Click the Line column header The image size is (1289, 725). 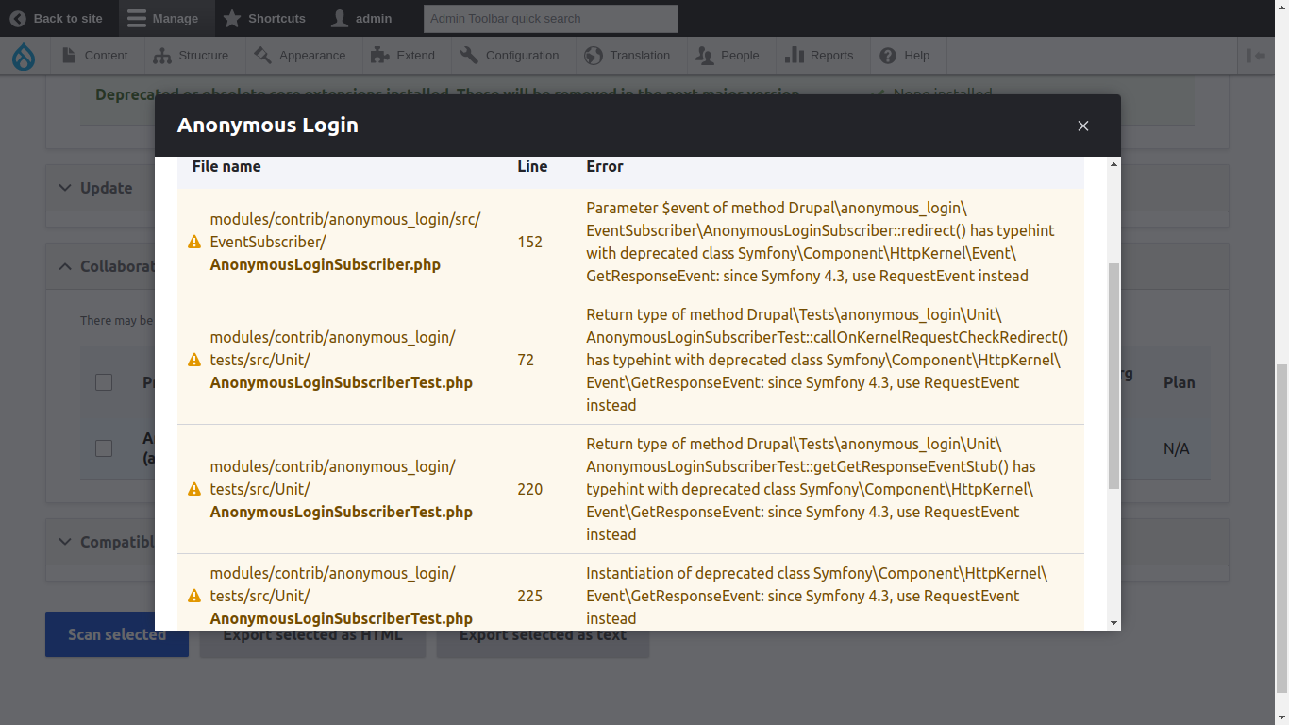pyautogui.click(x=532, y=166)
